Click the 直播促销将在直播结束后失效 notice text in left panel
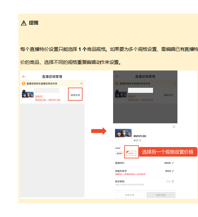The image size is (198, 217). tap(42, 84)
